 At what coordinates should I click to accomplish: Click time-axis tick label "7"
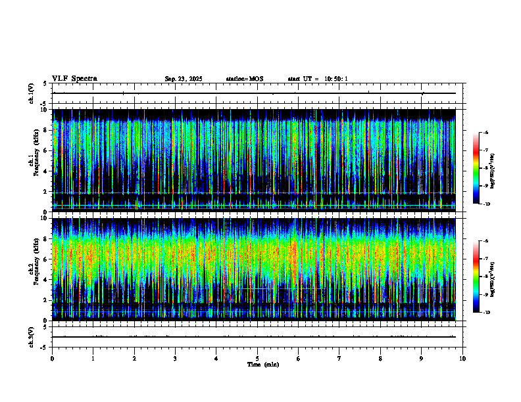[339, 359]
